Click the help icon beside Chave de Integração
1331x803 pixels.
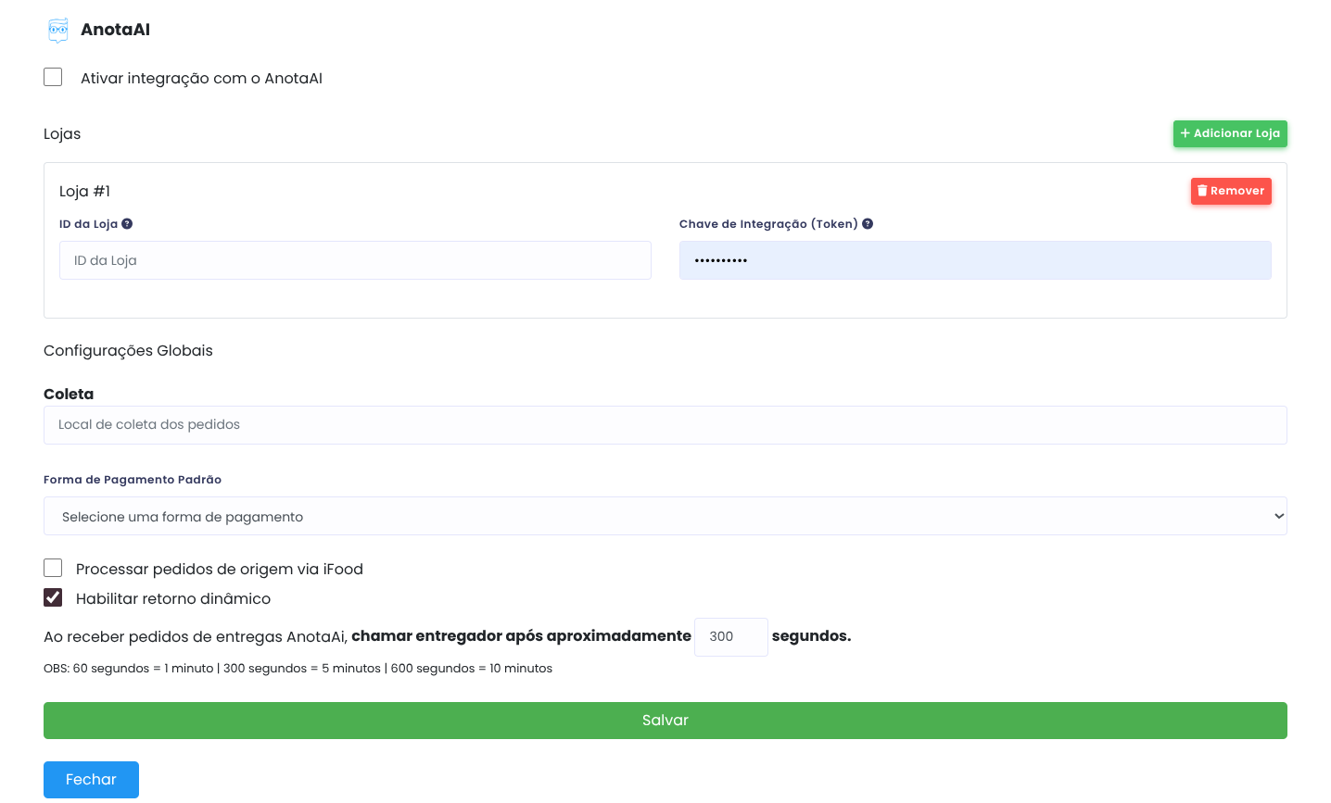point(868,224)
